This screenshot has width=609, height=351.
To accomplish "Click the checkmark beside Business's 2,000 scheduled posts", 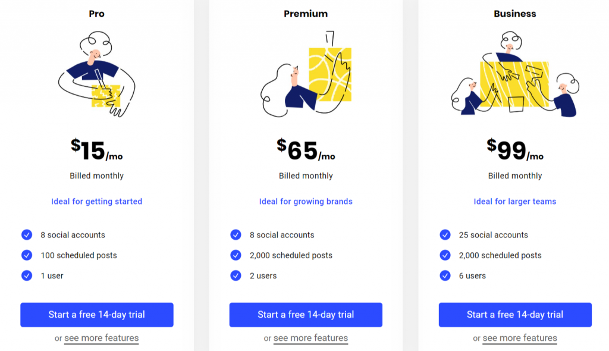I will coord(445,255).
